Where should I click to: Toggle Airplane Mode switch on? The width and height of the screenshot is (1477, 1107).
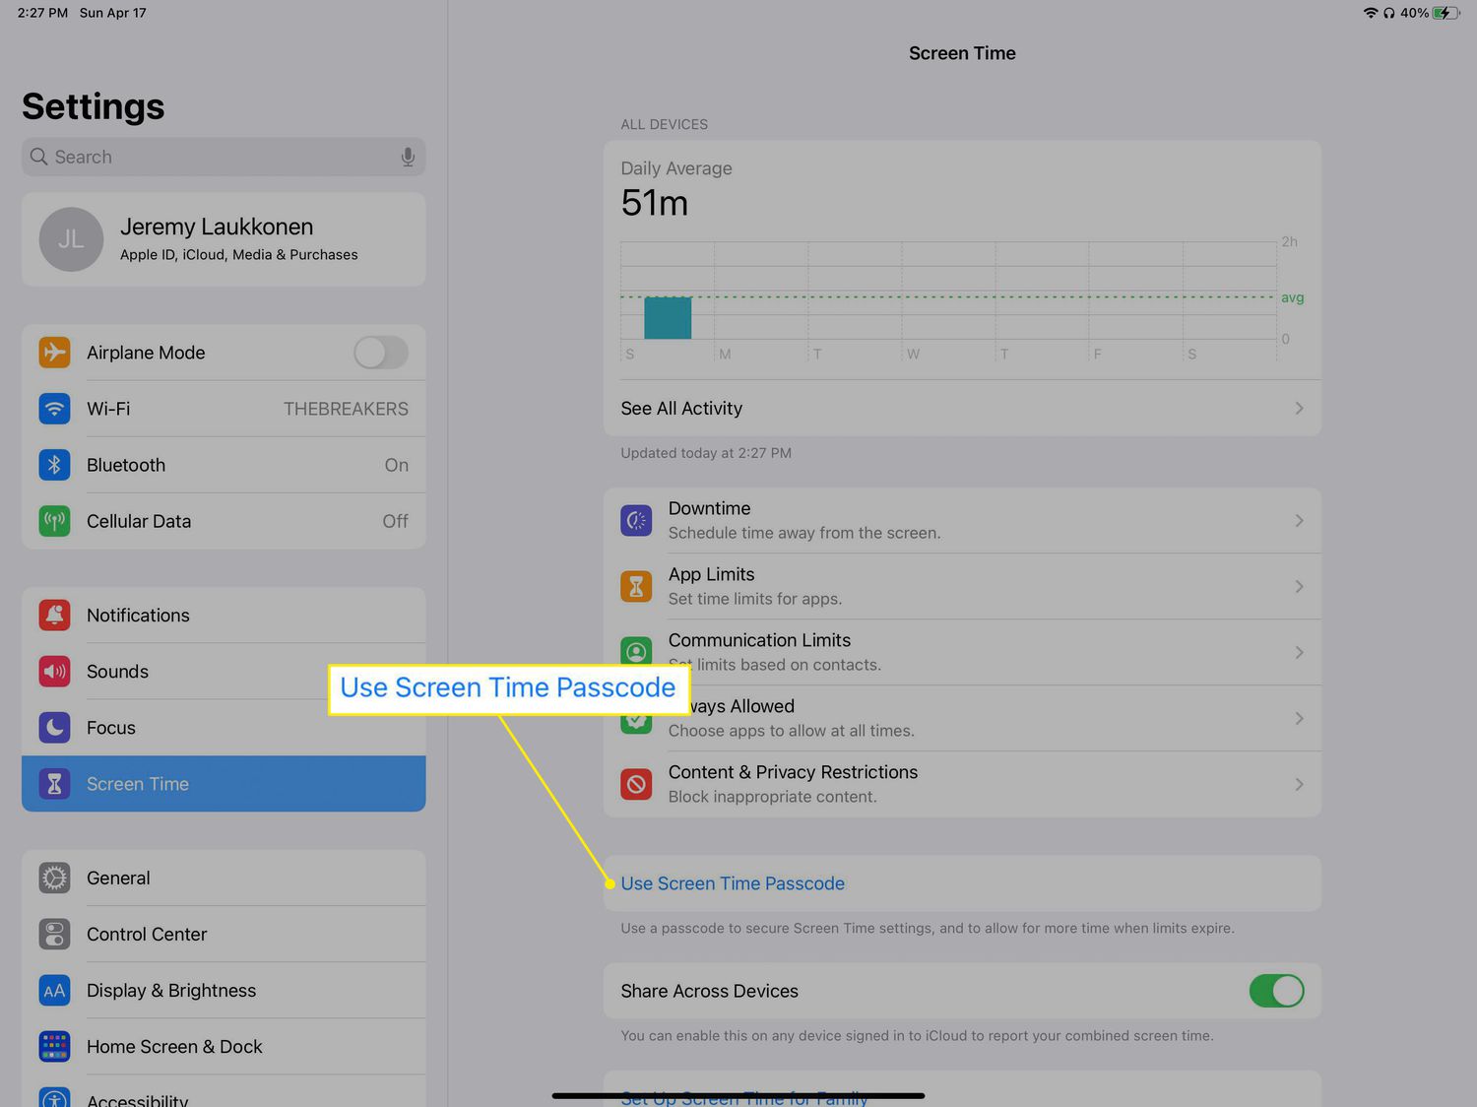coord(380,353)
